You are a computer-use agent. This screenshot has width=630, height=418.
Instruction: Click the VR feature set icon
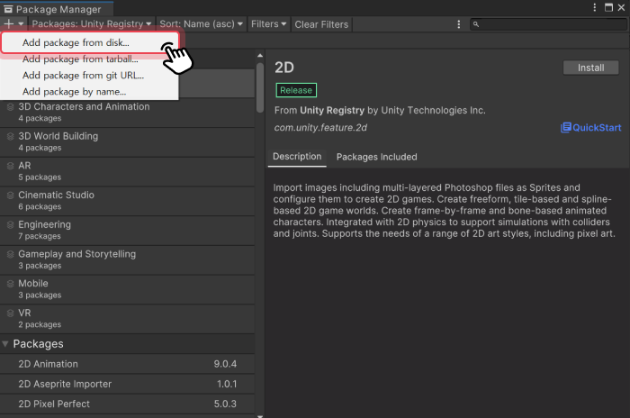pyautogui.click(x=11, y=313)
